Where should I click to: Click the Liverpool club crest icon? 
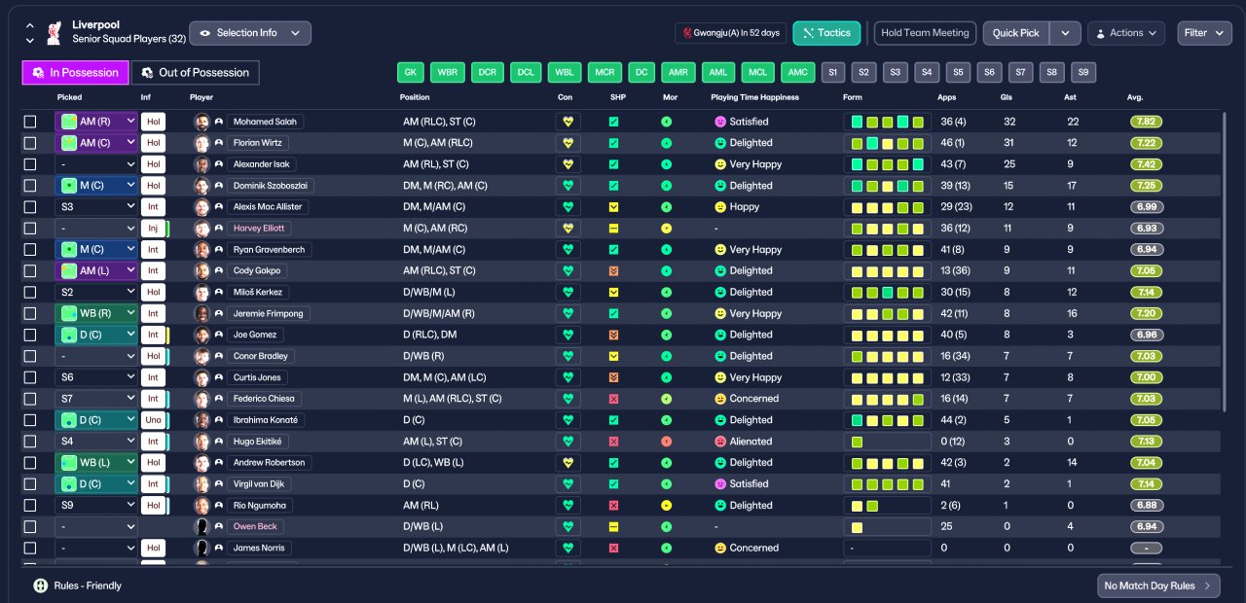55,32
